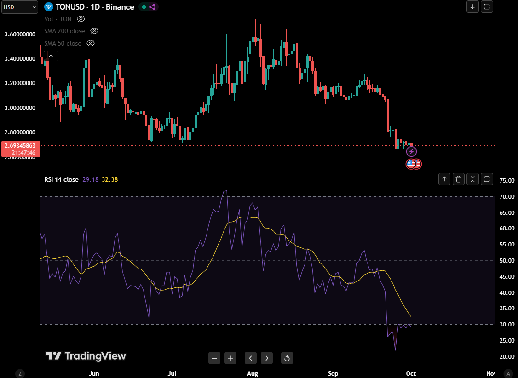Collapse the indicator legend with the chevron
Viewport: 518px width, 378px height.
tap(51, 56)
